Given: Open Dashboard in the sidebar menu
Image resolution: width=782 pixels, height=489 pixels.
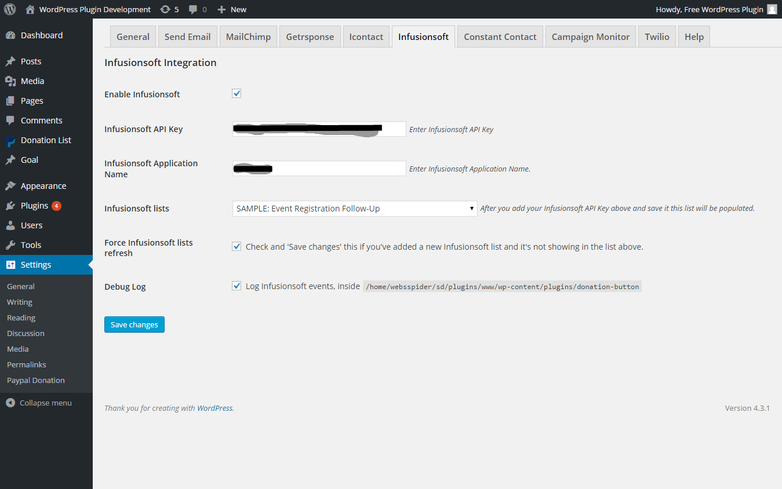Looking at the screenshot, I should click(42, 35).
